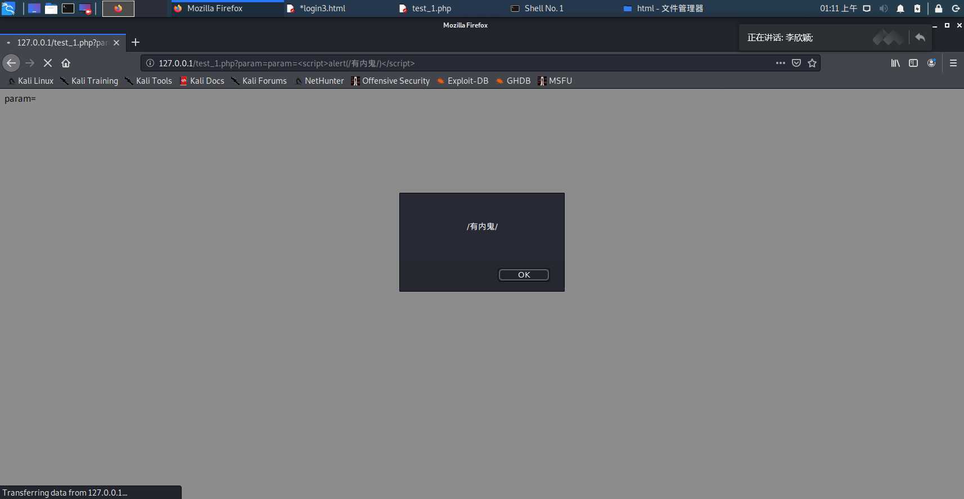The image size is (964, 499).
Task: Save page to Pocket
Action: [796, 63]
